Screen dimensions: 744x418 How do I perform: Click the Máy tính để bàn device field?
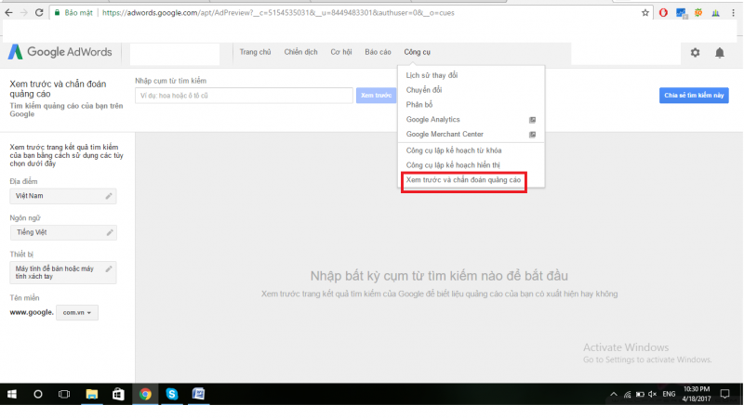[63, 272]
